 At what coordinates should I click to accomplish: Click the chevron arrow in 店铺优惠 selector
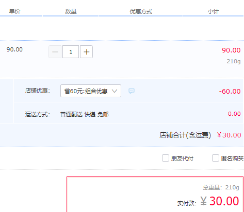click(115, 91)
